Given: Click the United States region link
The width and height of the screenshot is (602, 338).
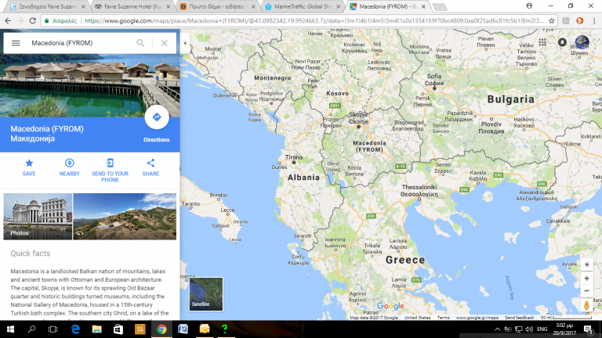Looking at the screenshot, I should tap(417, 318).
